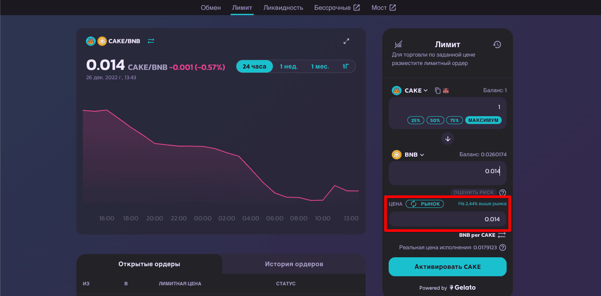Copy the CAKE token address
Viewport: 601px width, 296px height.
pyautogui.click(x=438, y=90)
